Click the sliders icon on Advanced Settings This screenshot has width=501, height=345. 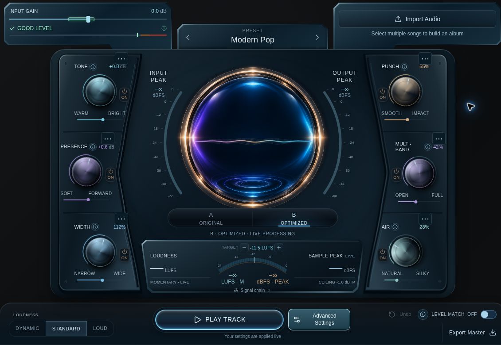(297, 319)
